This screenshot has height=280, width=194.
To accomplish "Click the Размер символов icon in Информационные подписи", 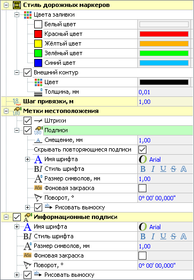I will click(x=28, y=246).
